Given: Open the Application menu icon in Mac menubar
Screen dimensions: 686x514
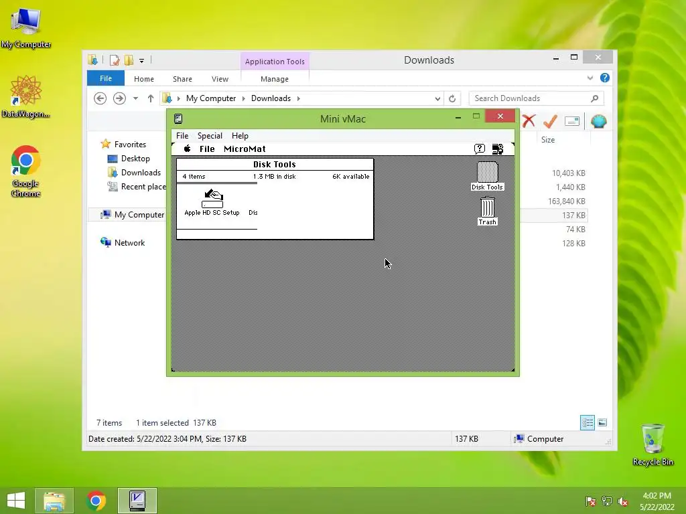Looking at the screenshot, I should point(498,149).
